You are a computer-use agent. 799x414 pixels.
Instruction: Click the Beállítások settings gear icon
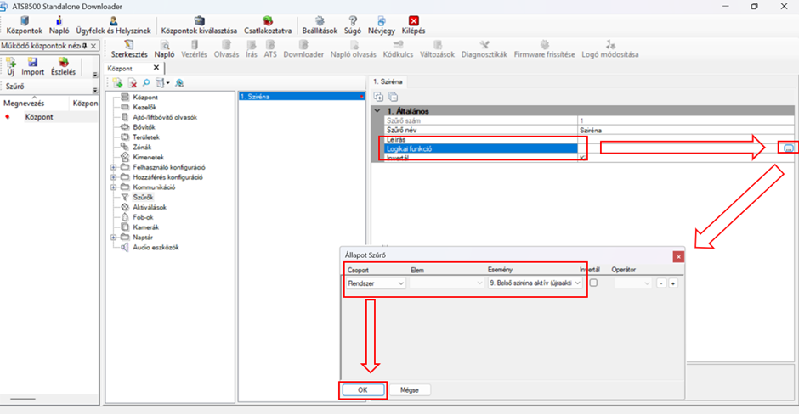pos(320,20)
